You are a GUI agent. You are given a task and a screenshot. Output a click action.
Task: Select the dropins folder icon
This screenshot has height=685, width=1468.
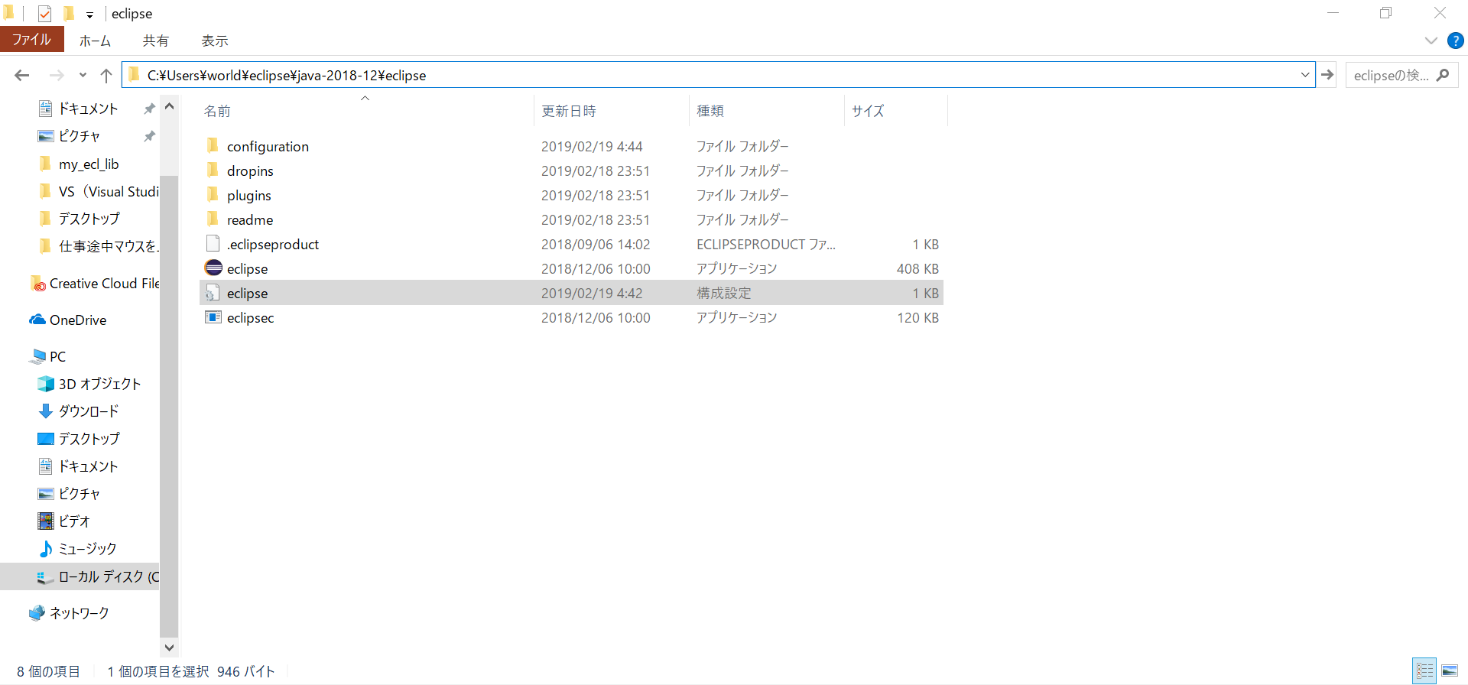[213, 170]
